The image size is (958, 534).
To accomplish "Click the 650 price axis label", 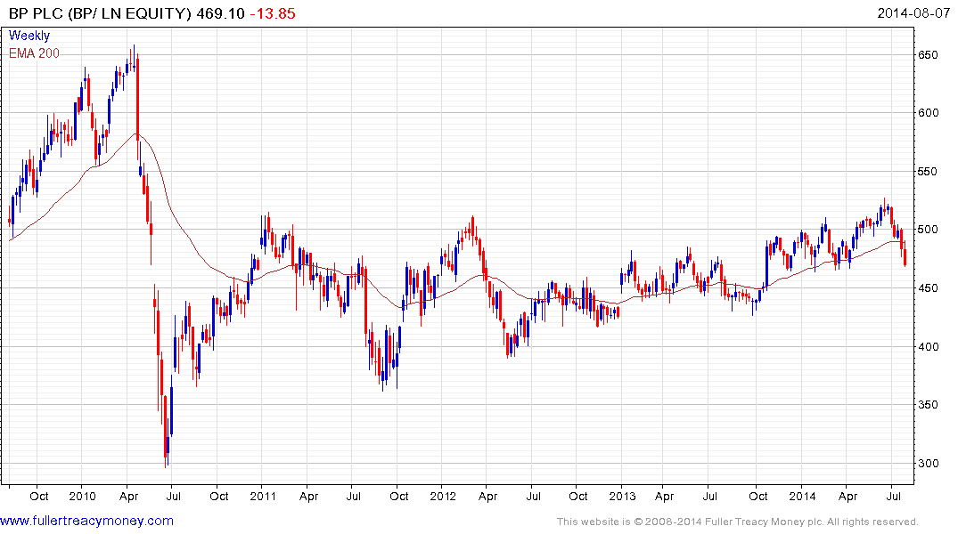I will coord(928,55).
